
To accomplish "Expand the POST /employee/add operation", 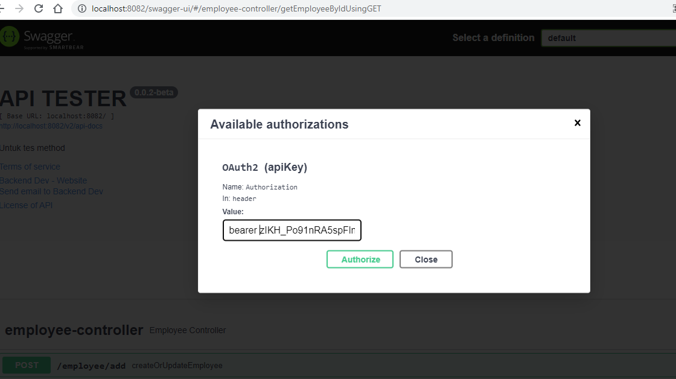I will pos(338,365).
